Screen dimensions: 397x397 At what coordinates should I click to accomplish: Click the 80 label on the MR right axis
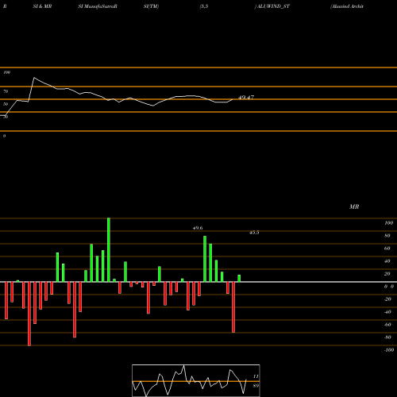point(387,236)
